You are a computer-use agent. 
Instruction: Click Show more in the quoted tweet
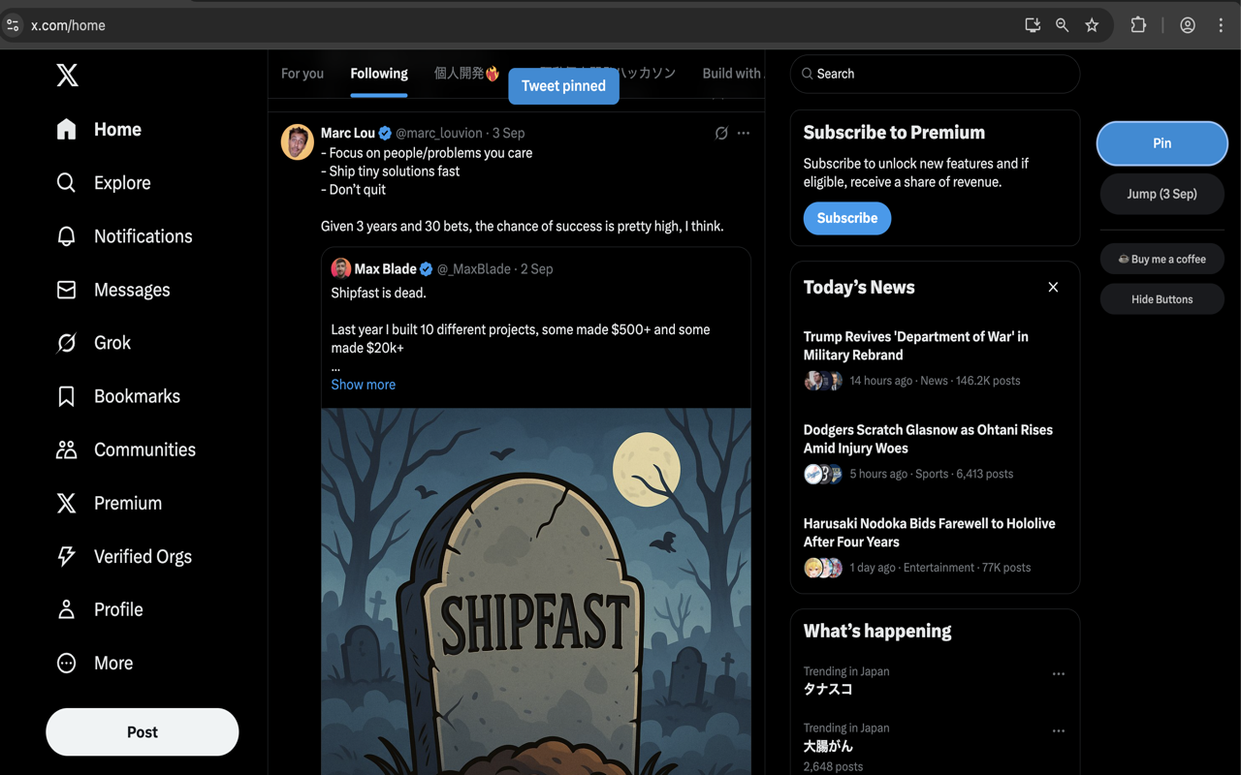point(364,385)
